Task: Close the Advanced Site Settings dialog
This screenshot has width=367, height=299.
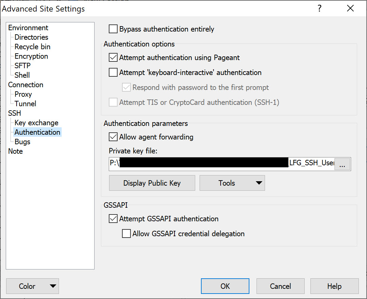Action: (x=350, y=8)
